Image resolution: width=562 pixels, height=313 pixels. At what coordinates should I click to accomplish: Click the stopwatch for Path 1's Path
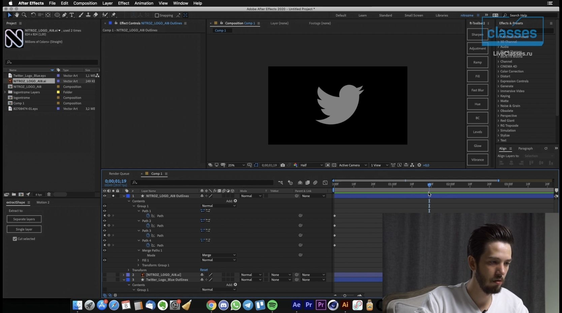click(x=148, y=216)
